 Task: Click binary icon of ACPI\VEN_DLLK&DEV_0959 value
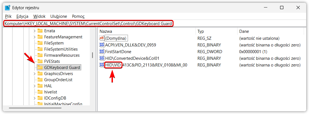[x=102, y=45]
